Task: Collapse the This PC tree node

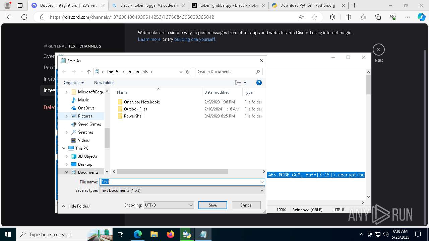Action: point(64,148)
